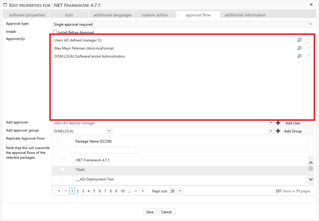The height and width of the screenshot is (221, 319).
Task: Click magnifier icon for Users AD defined manager
Action: tap(299, 40)
